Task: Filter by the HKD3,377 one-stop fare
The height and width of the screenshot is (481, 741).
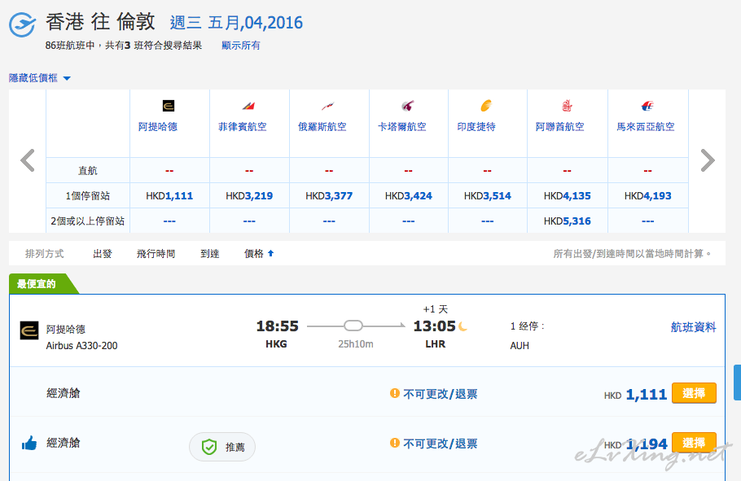Action: [x=329, y=195]
